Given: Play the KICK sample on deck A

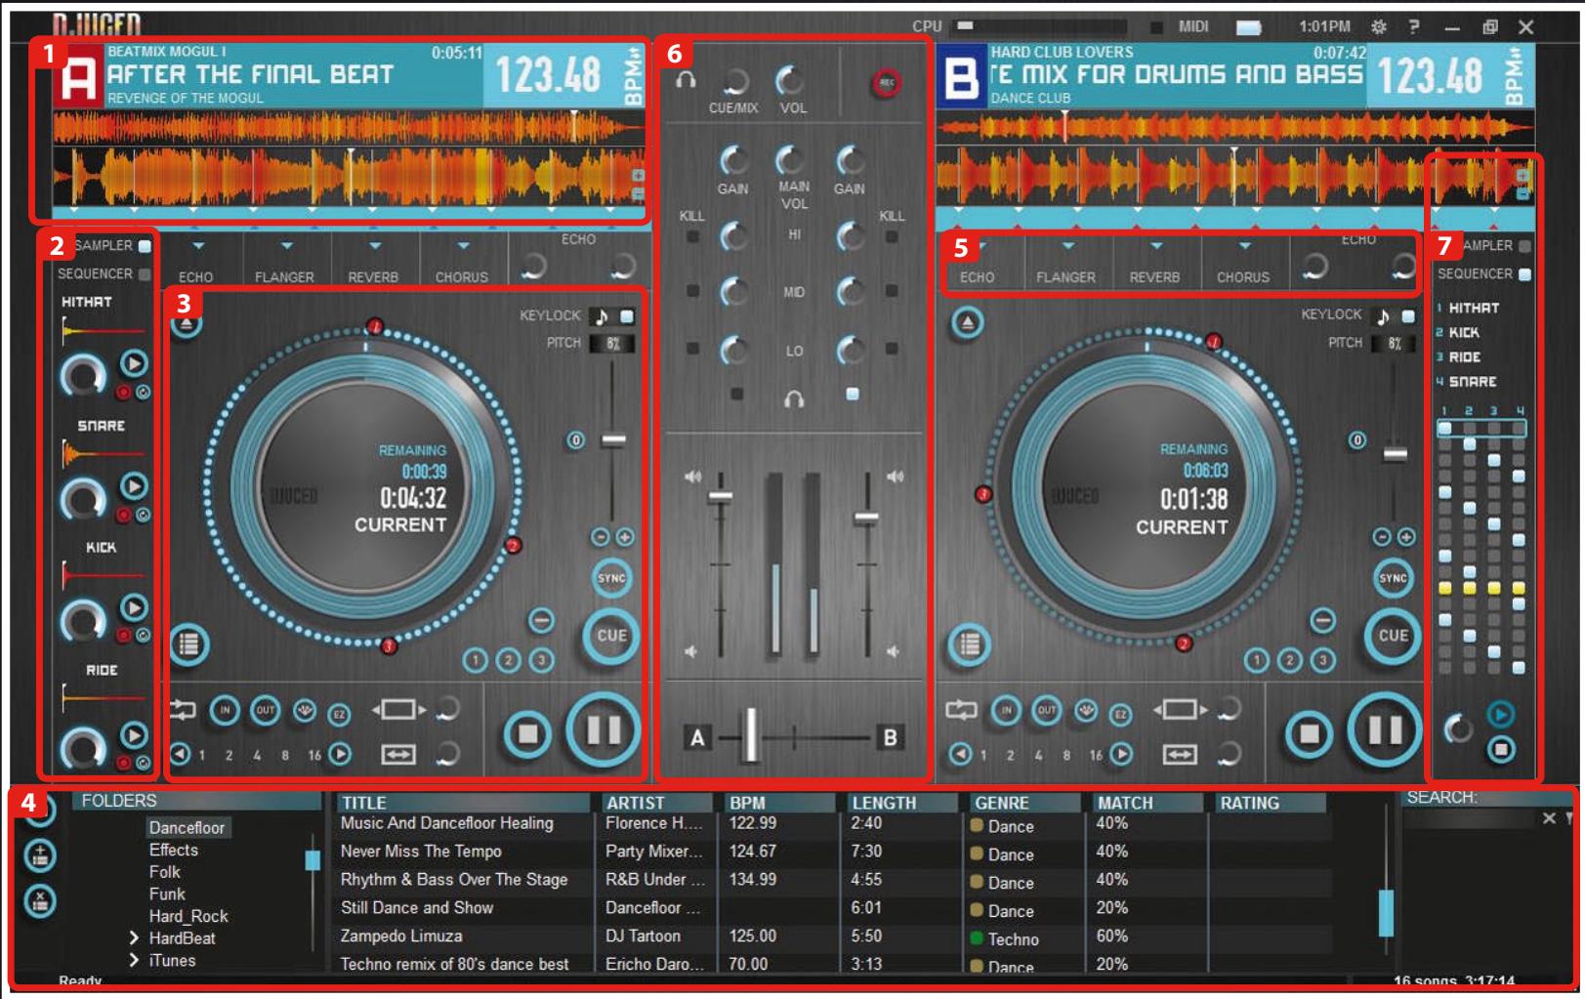Looking at the screenshot, I should pos(134,607).
